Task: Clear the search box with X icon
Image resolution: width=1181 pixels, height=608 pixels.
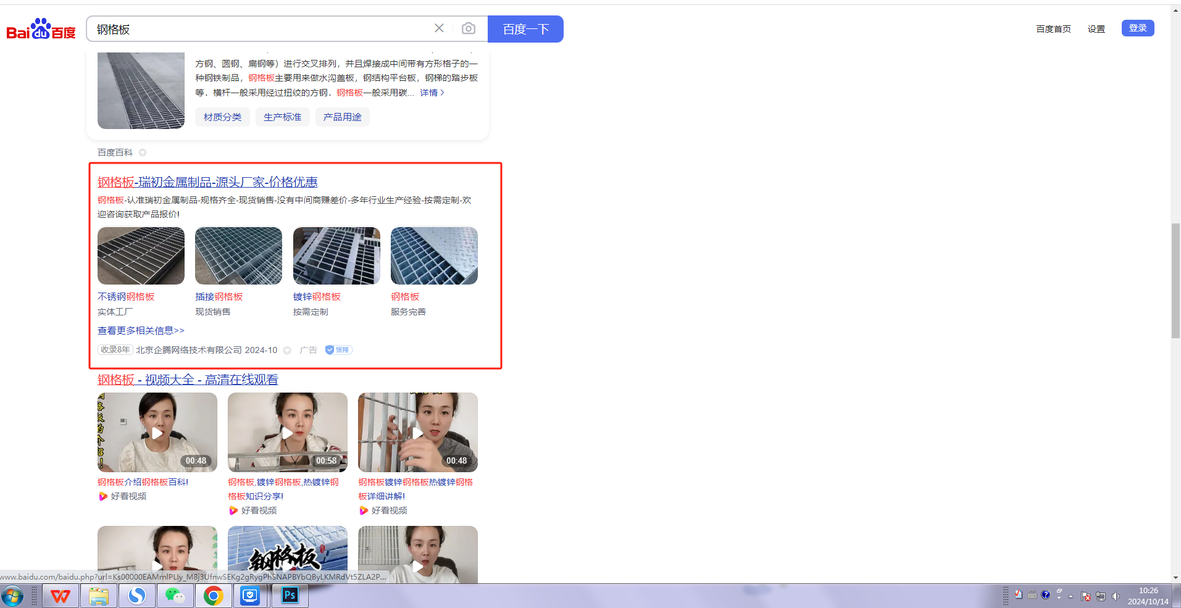Action: click(439, 28)
